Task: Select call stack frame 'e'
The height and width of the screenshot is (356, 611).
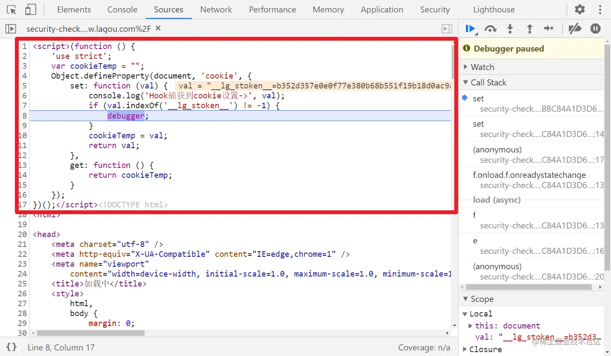Action: [x=532, y=246]
